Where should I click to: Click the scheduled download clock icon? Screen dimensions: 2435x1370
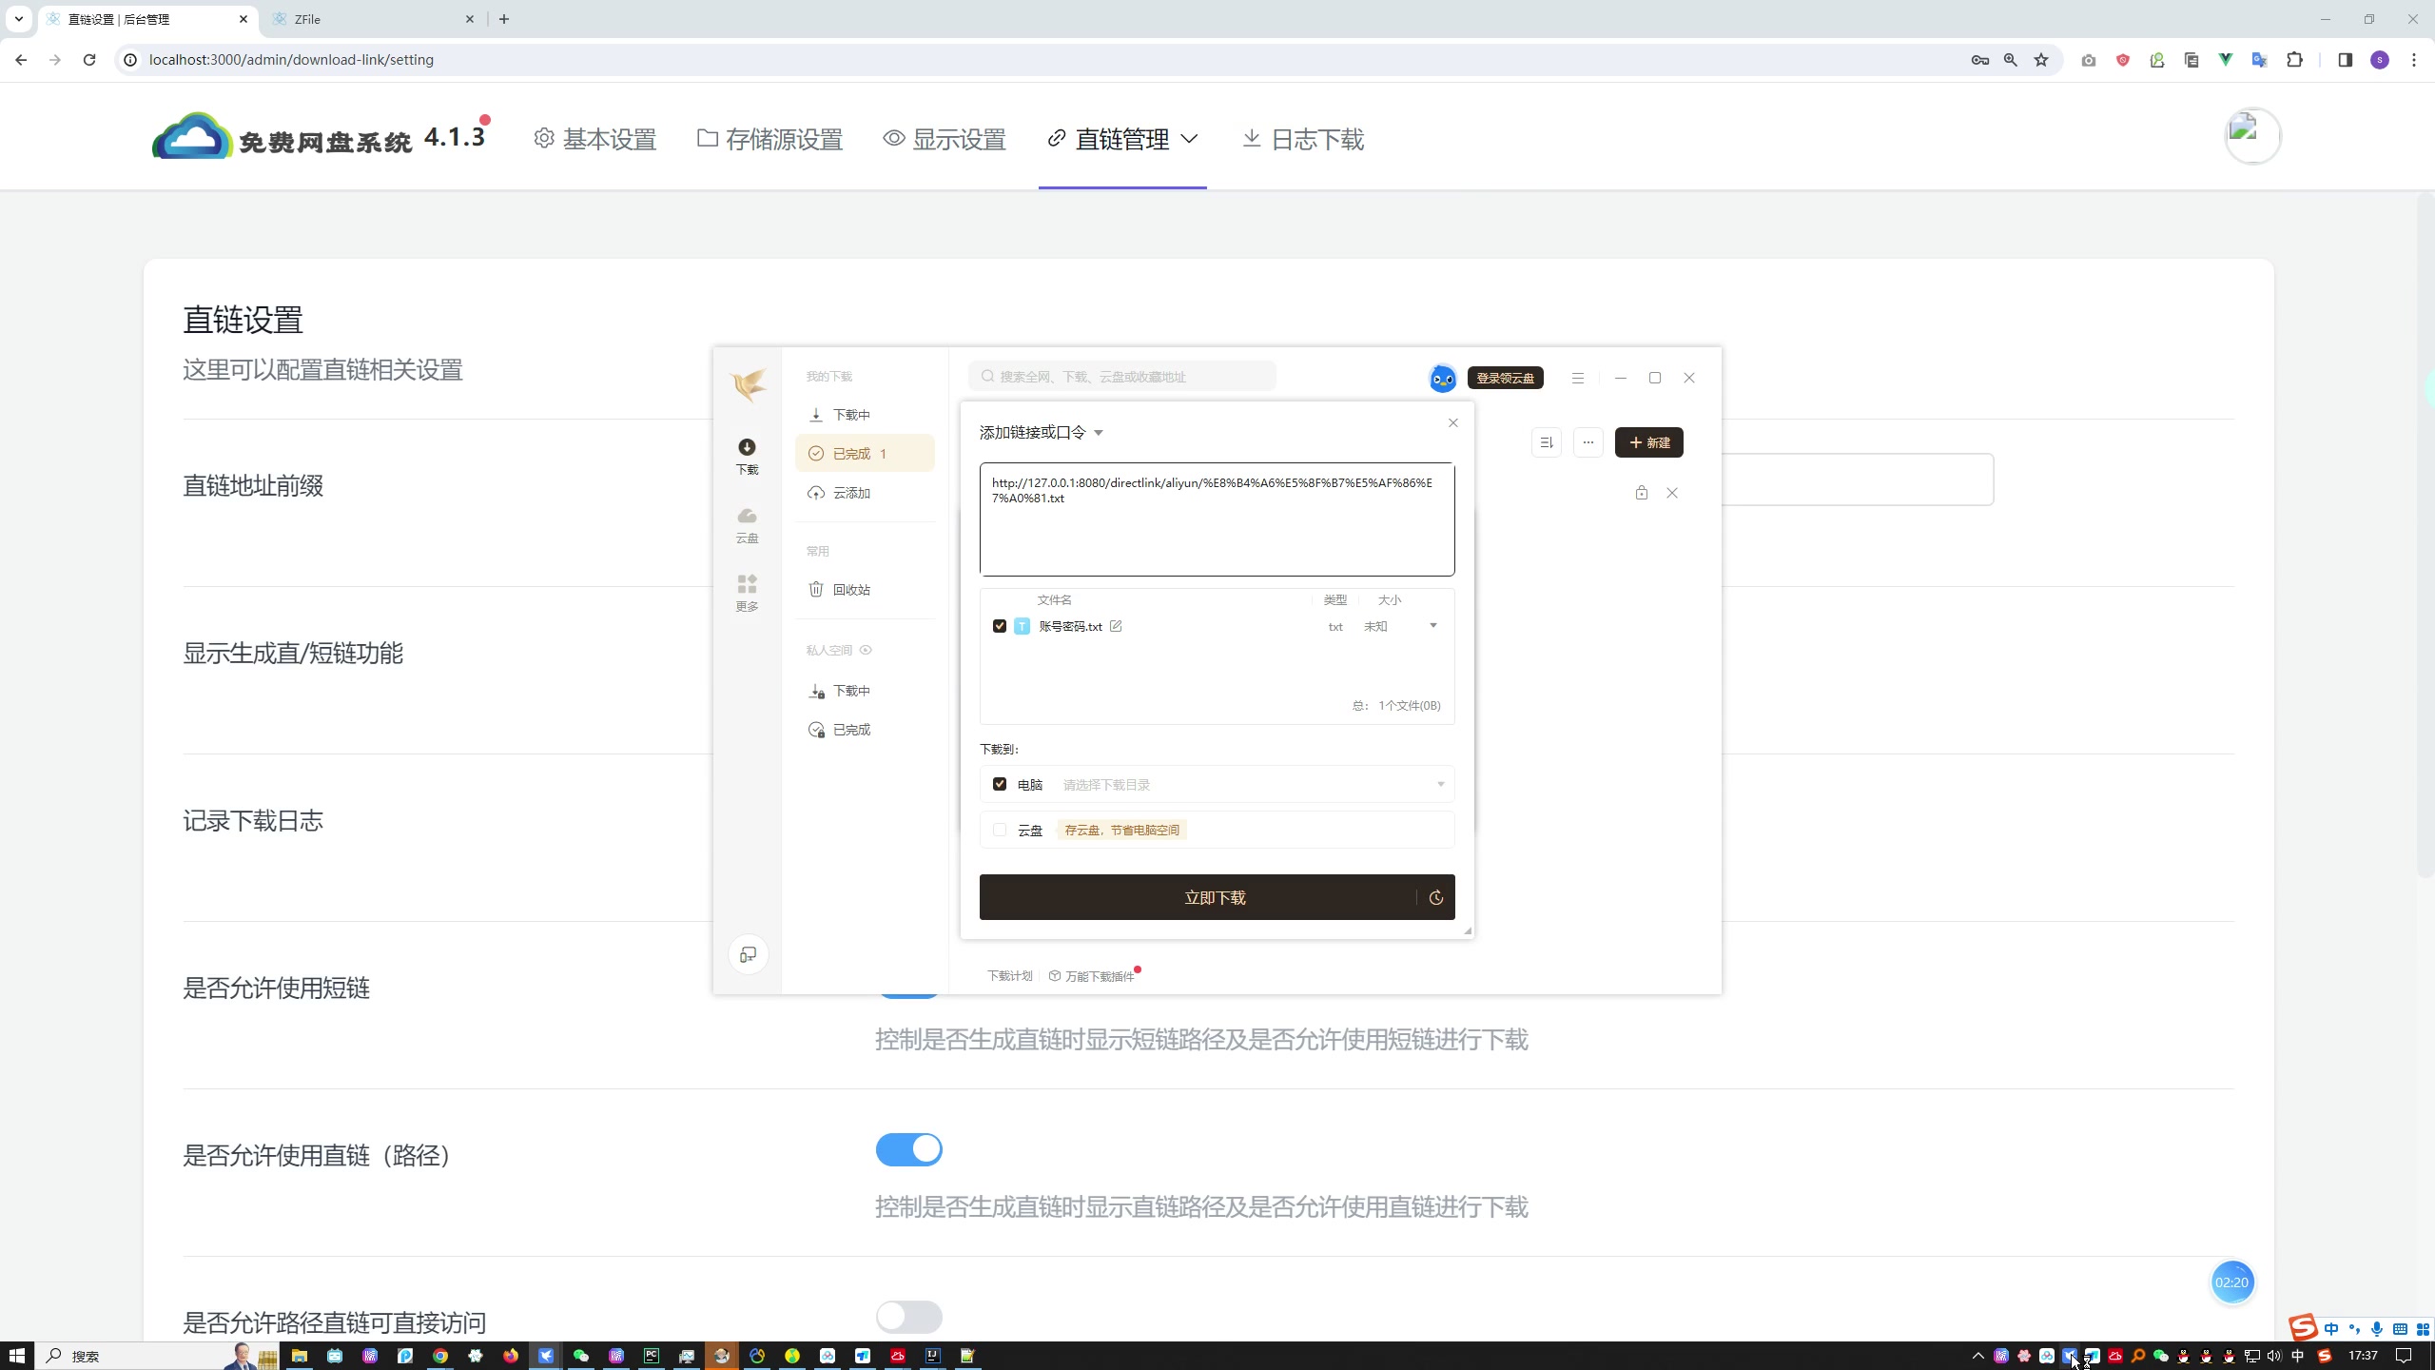pos(1436,897)
